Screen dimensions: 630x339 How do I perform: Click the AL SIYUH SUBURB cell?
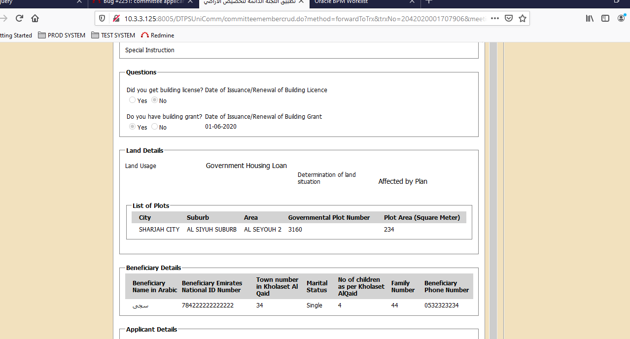(211, 230)
